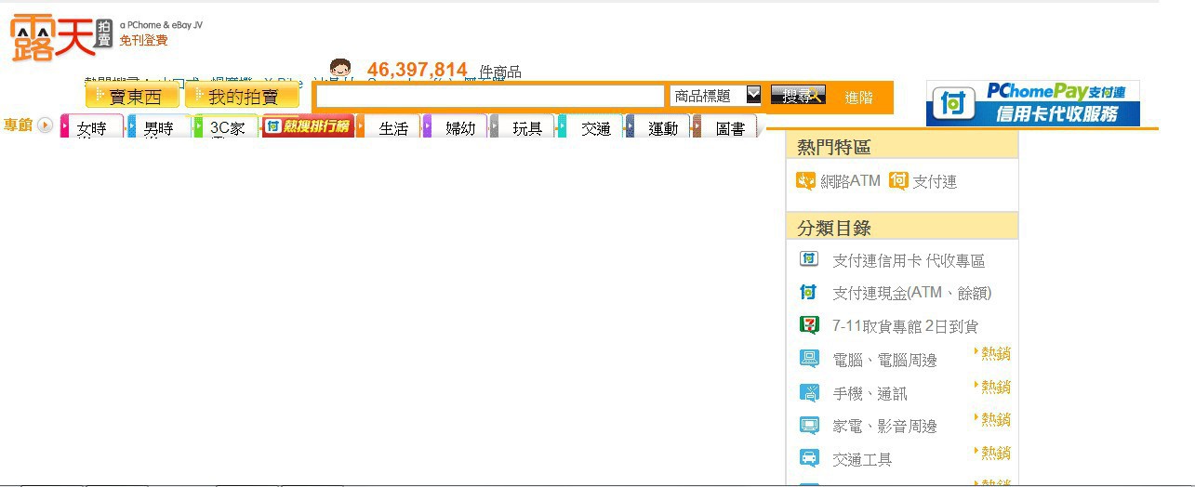Screen dimensions: 1195x487
Task: Click the computer icon beside 電腦、電腦周邊
Action: 809,359
